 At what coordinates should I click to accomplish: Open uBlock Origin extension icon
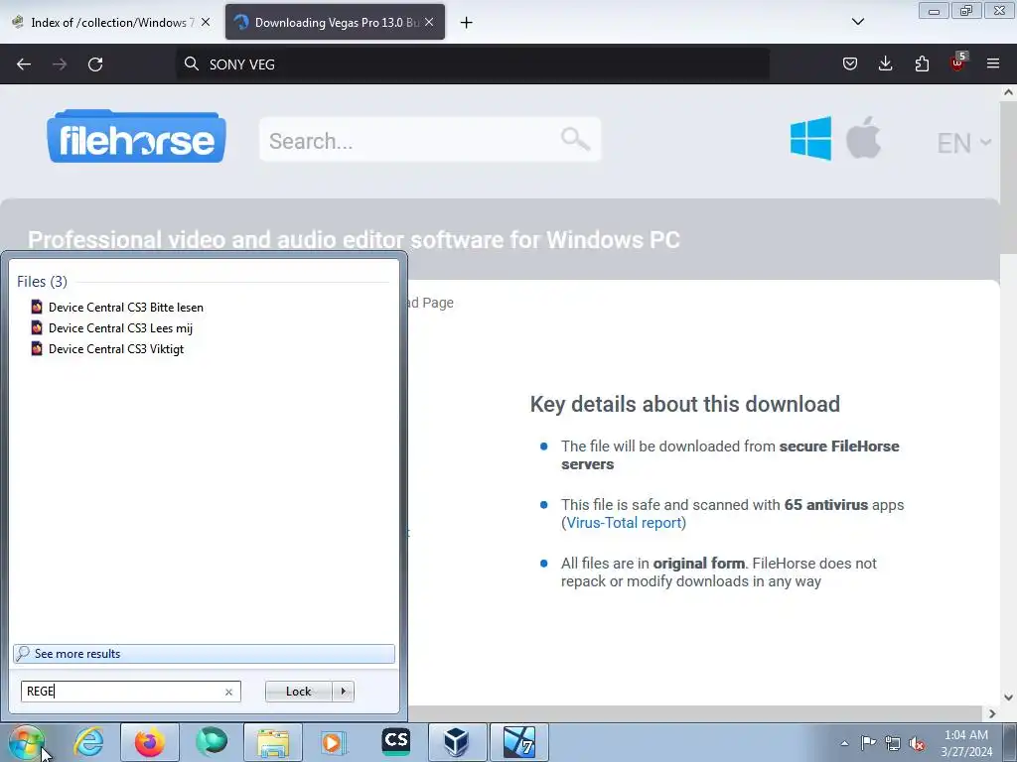tap(958, 63)
